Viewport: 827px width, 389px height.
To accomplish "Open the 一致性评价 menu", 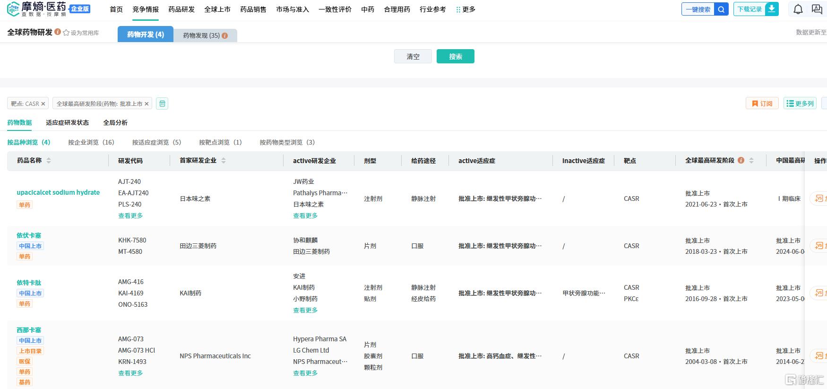I will 335,9.
